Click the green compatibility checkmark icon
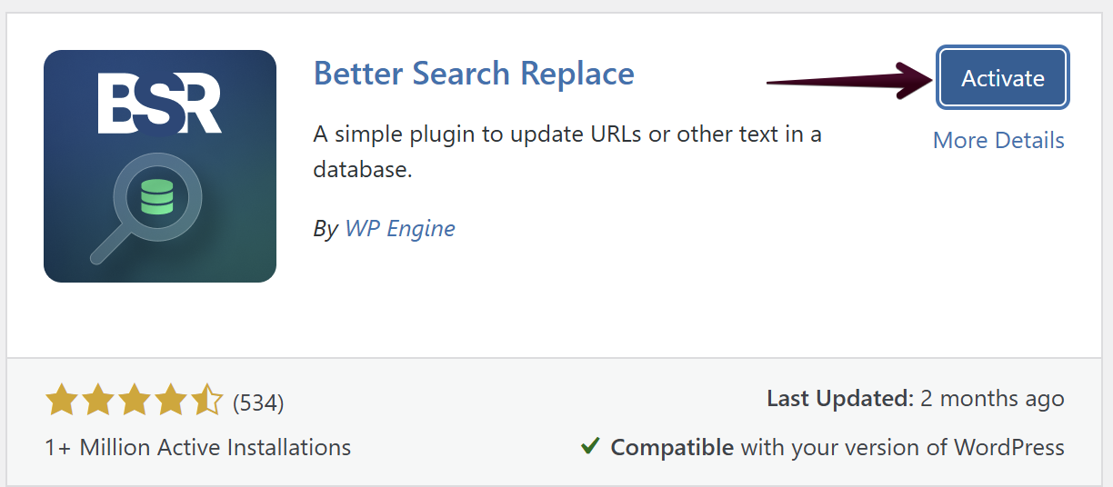The image size is (1113, 487). tap(590, 447)
